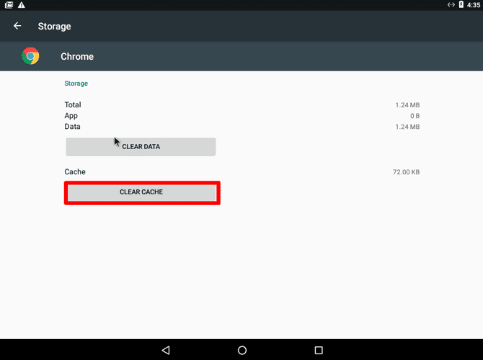Tap the warning triangle notification icon
483x360 pixels.
click(21, 5)
